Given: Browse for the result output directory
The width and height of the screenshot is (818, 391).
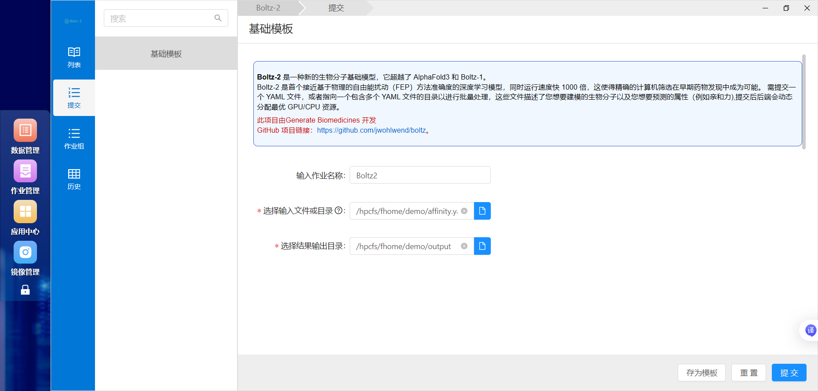Looking at the screenshot, I should point(482,246).
